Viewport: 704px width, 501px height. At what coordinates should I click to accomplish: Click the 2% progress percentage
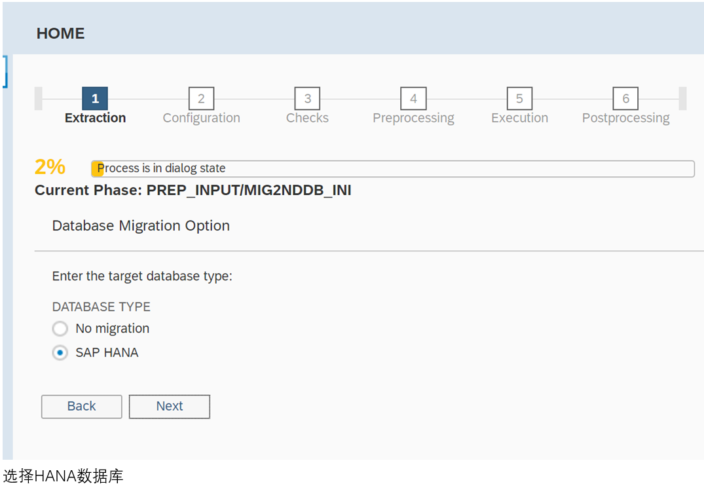click(x=50, y=167)
